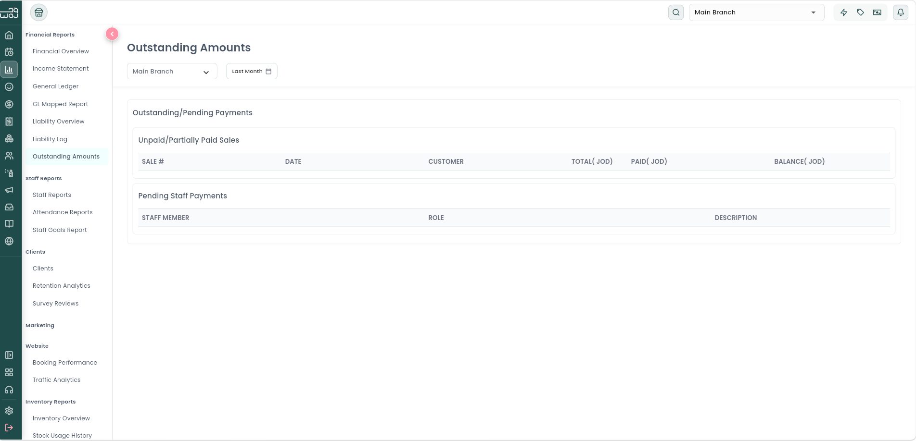This screenshot has width=917, height=441.
Task: Open Liability Overview report
Action: 58,122
